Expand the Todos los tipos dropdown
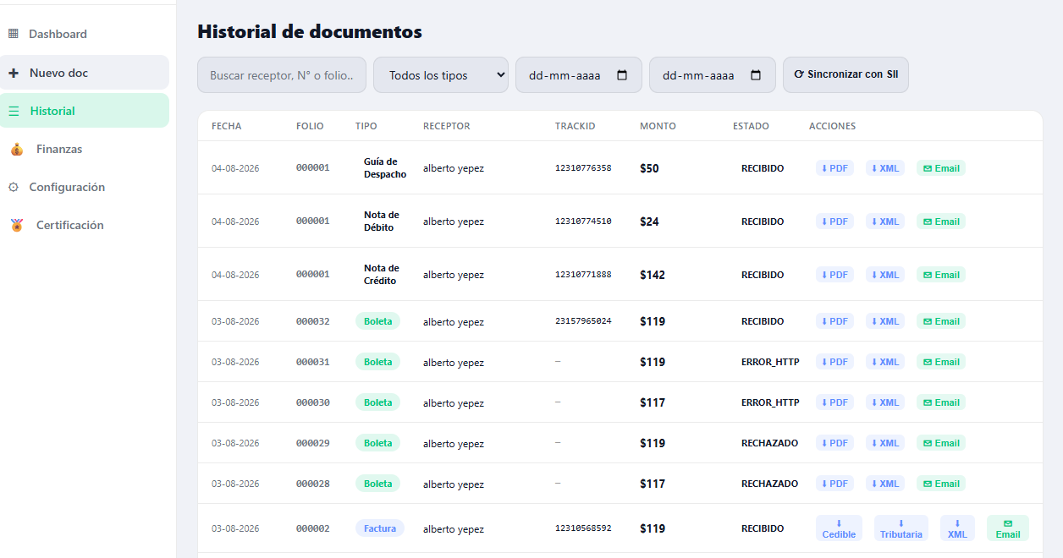The height and width of the screenshot is (558, 1063). click(441, 75)
